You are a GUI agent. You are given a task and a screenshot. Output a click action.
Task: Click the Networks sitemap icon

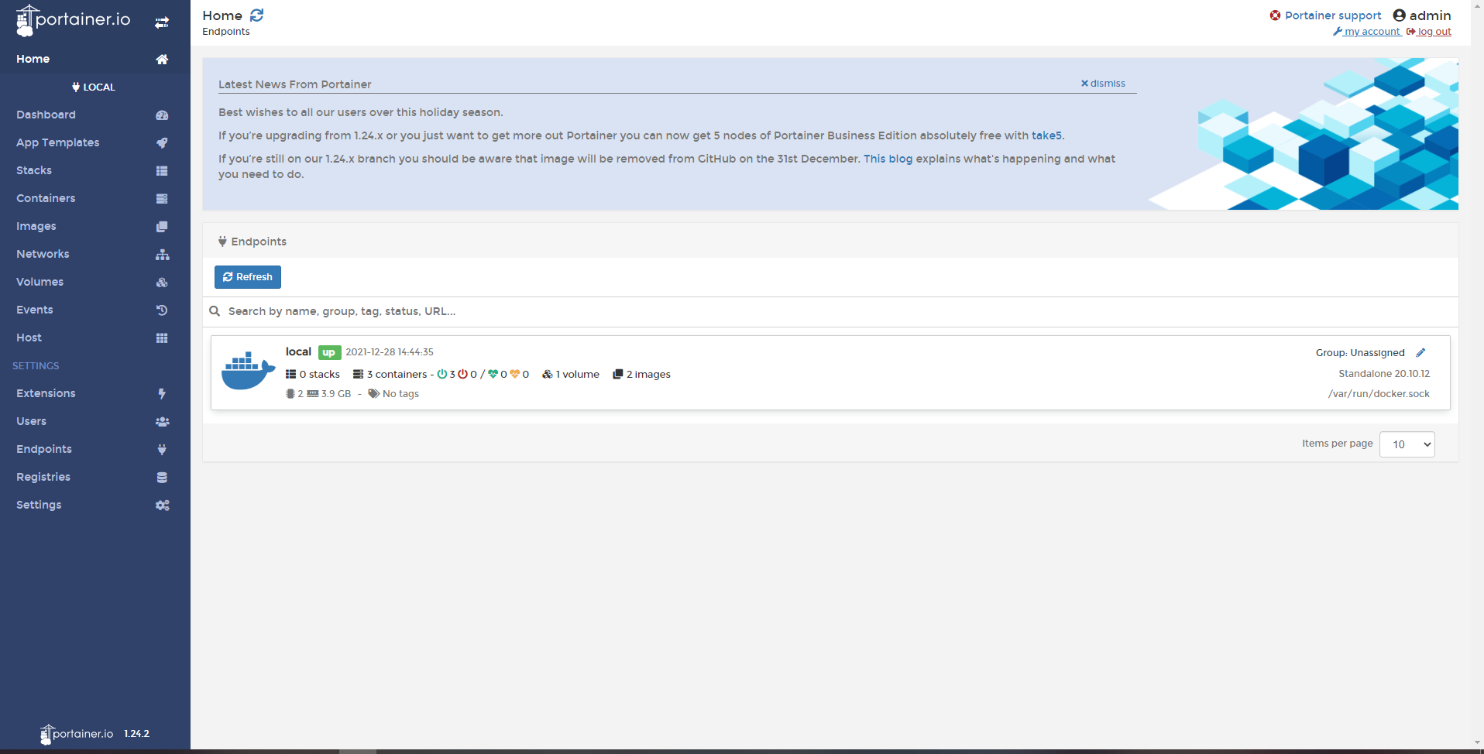[162, 255]
